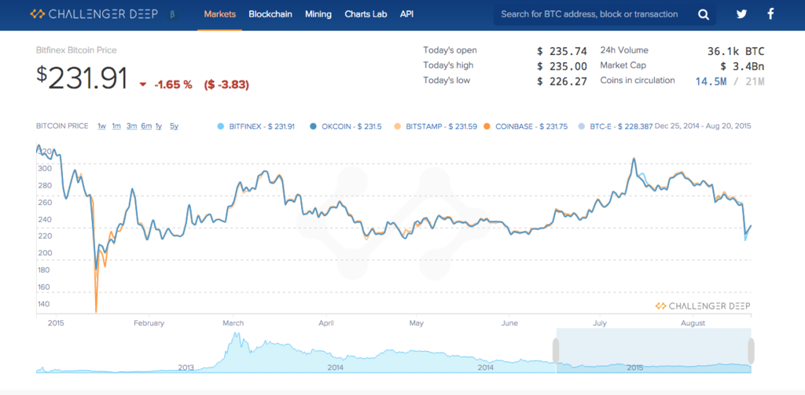
Task: Click the COINBASE - $ 231.75 legend label
Action: pyautogui.click(x=531, y=126)
